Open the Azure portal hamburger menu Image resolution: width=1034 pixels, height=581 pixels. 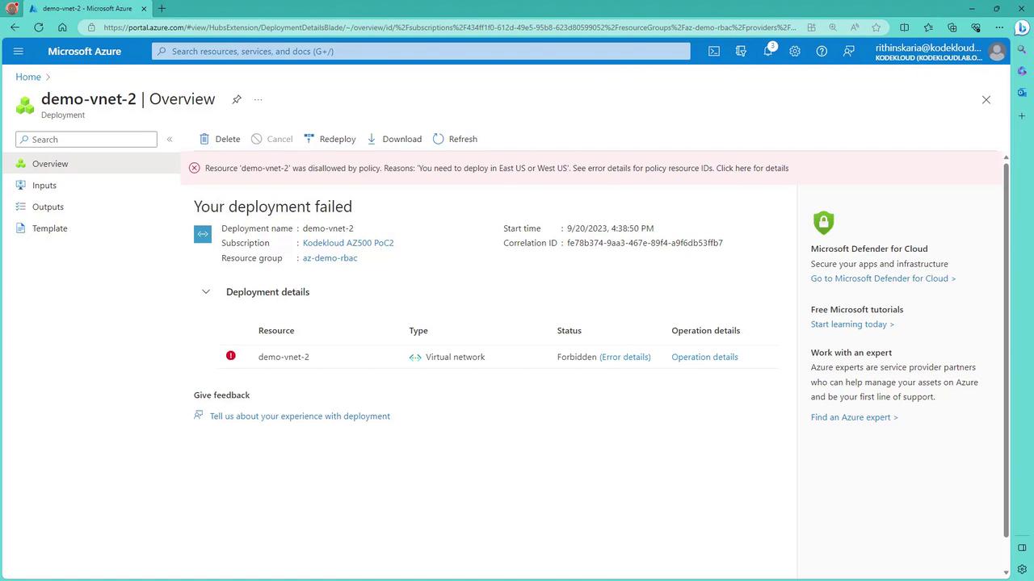coord(19,51)
